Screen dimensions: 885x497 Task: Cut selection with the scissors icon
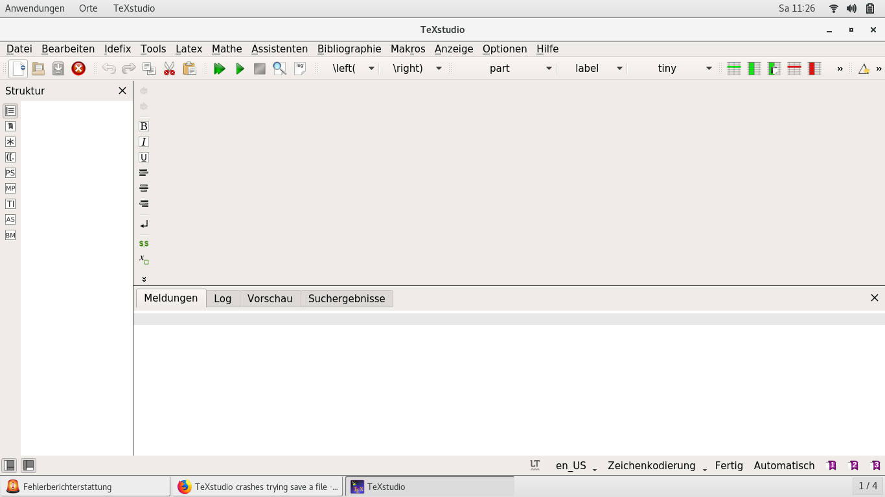click(x=169, y=68)
